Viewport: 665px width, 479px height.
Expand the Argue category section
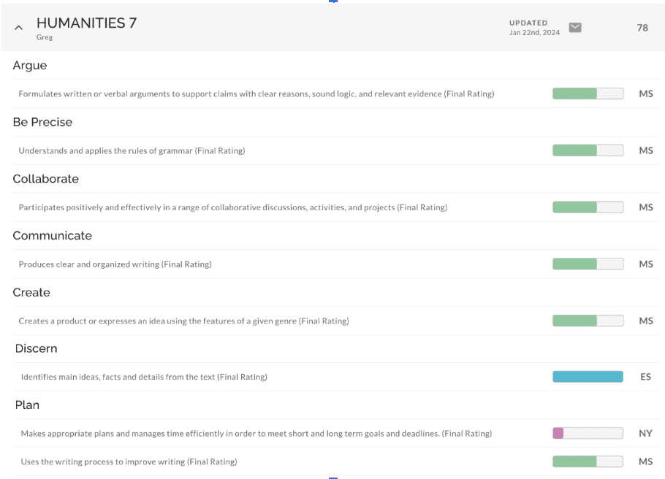(29, 65)
